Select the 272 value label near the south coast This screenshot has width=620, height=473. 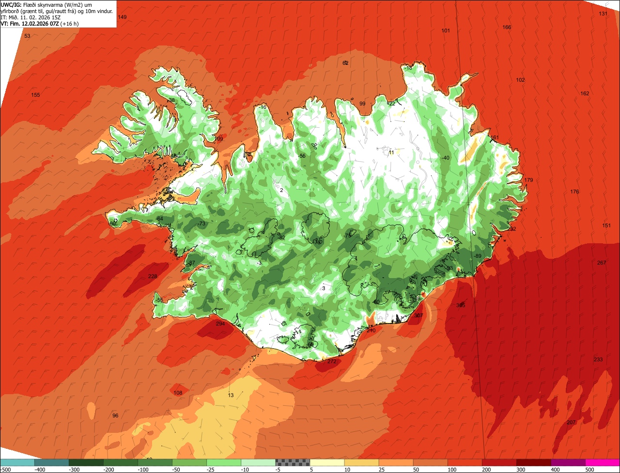click(x=332, y=361)
